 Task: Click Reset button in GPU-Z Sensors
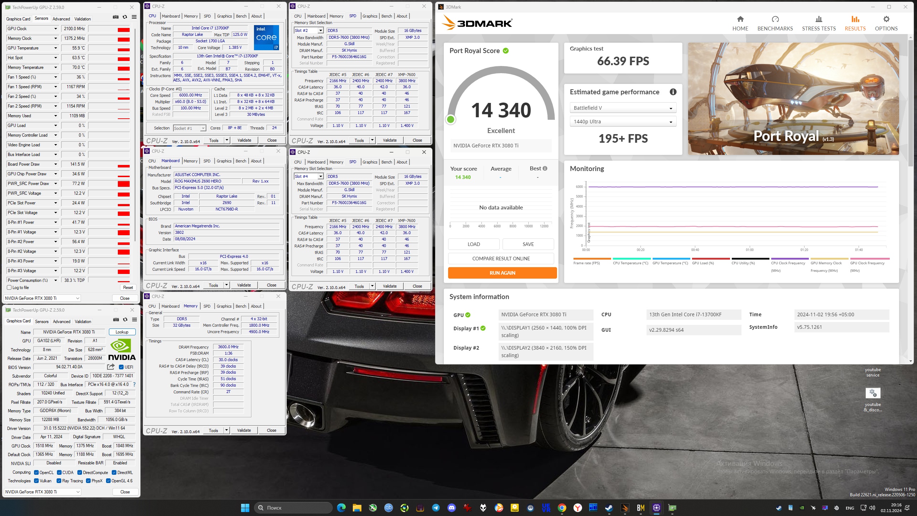(128, 288)
